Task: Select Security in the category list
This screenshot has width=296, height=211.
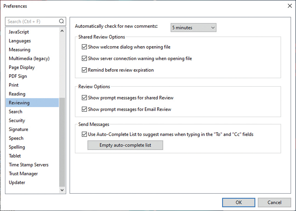Action: 17,120
